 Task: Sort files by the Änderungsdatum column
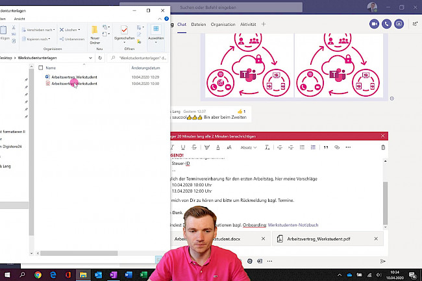145,68
